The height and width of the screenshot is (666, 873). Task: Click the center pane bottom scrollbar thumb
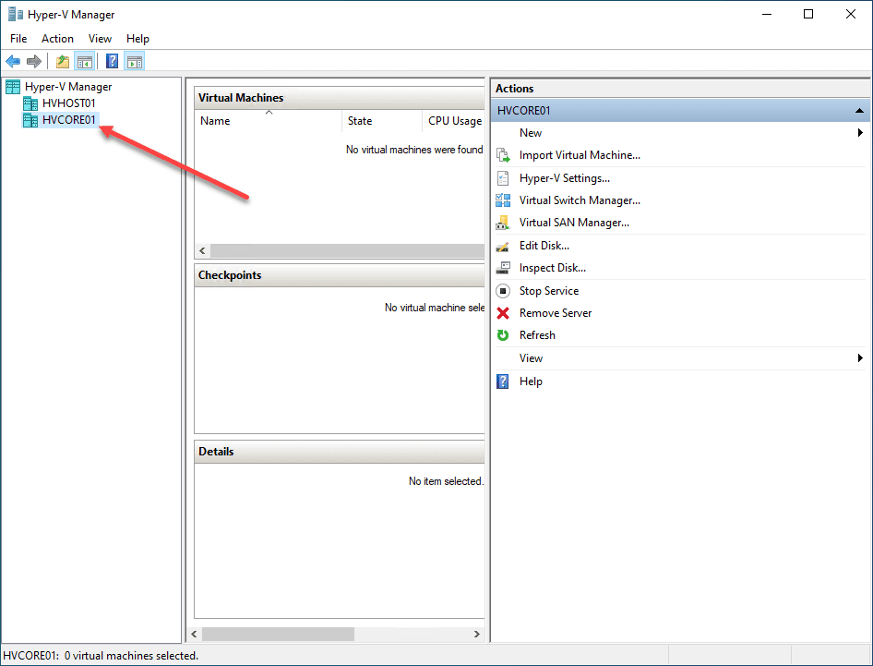tap(278, 635)
